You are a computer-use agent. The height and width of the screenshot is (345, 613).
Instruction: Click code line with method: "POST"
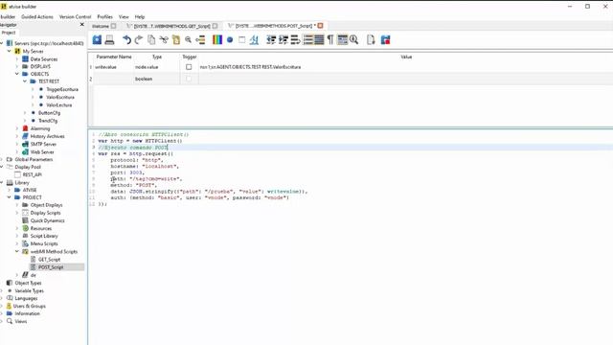[x=133, y=185]
